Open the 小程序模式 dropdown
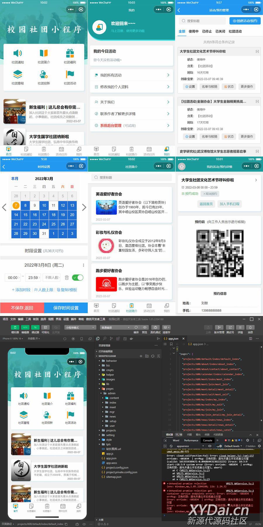The height and width of the screenshot is (527, 263). [x=80, y=327]
